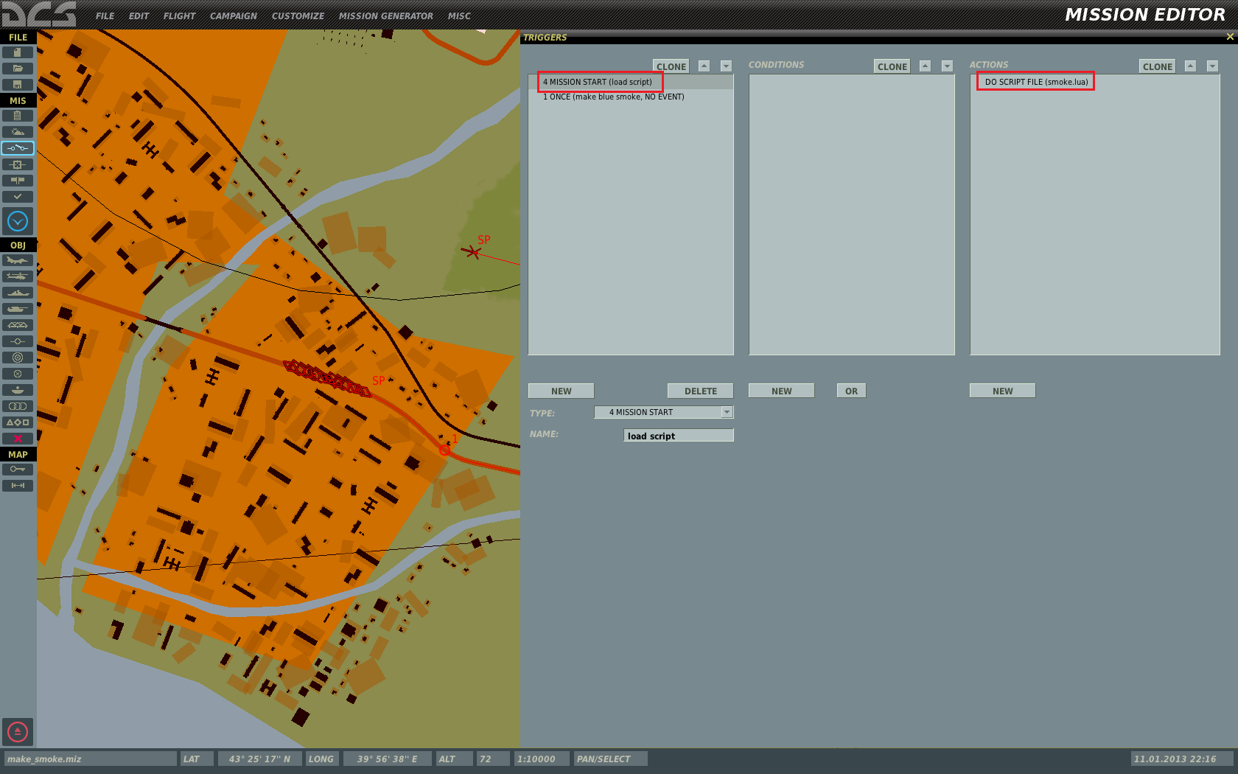Click the date 11.01.2013 22:16 field
Image resolution: width=1238 pixels, height=774 pixels.
[1181, 759]
